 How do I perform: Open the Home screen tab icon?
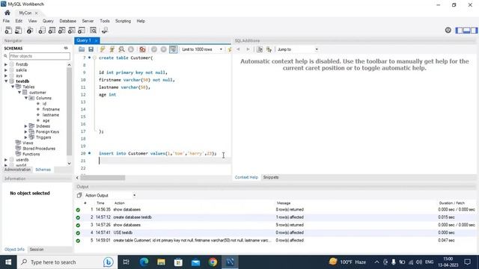tap(7, 13)
